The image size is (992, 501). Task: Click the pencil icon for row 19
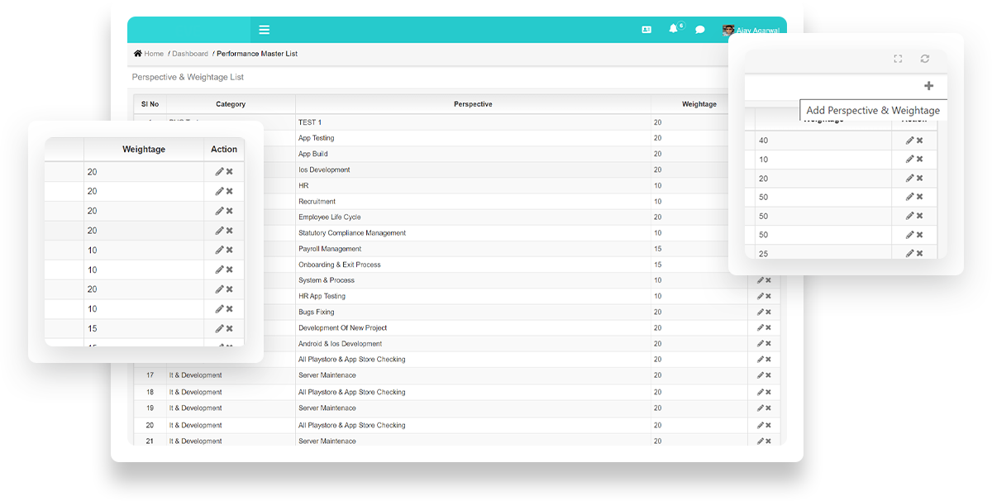pos(761,408)
